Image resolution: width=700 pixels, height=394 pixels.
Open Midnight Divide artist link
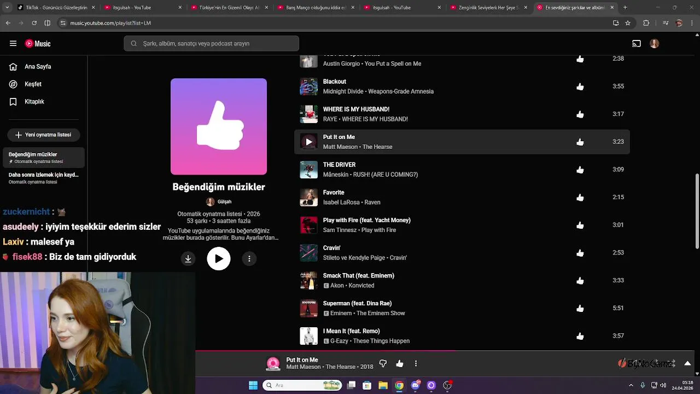point(343,91)
